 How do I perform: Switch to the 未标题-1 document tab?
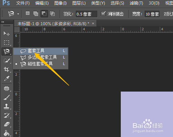53,24
